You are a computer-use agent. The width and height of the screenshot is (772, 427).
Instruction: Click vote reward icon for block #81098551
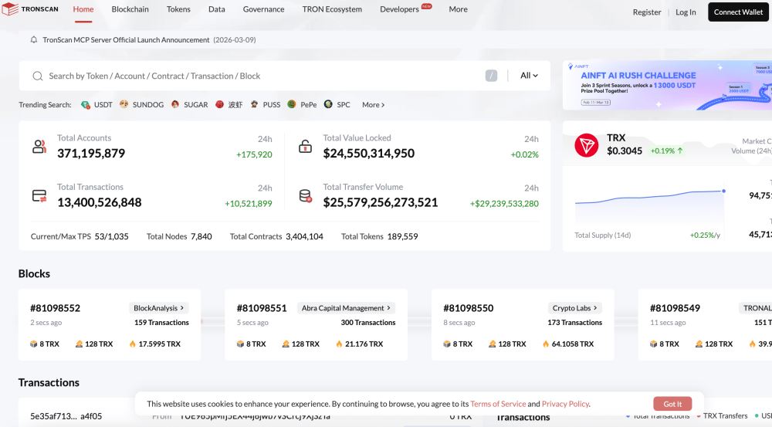point(286,344)
